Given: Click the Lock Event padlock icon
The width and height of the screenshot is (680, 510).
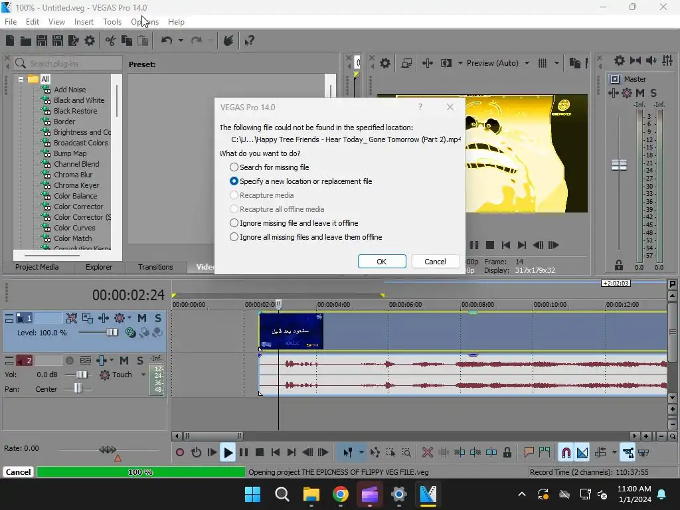Looking at the screenshot, I should 507,453.
